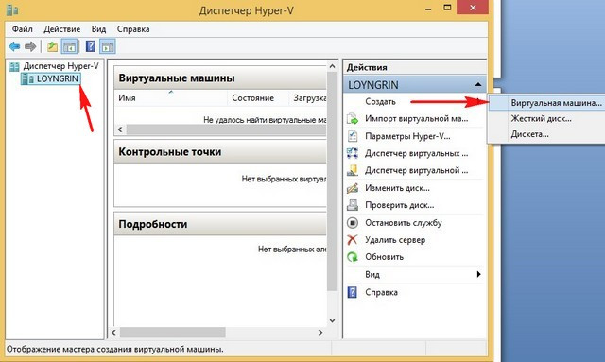Click the Hyper-V Manager icon in title bar
The image size is (605, 362).
click(x=12, y=9)
